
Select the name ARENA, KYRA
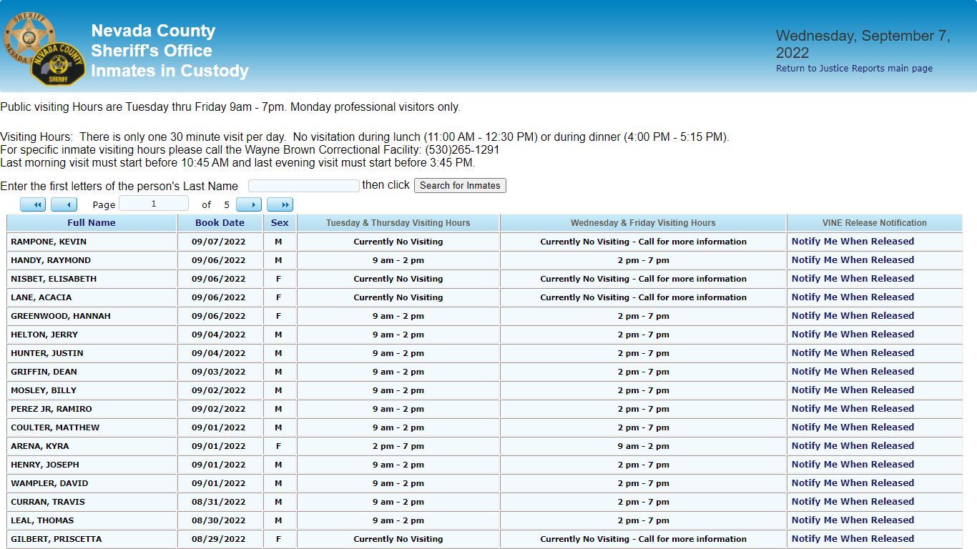coord(40,446)
